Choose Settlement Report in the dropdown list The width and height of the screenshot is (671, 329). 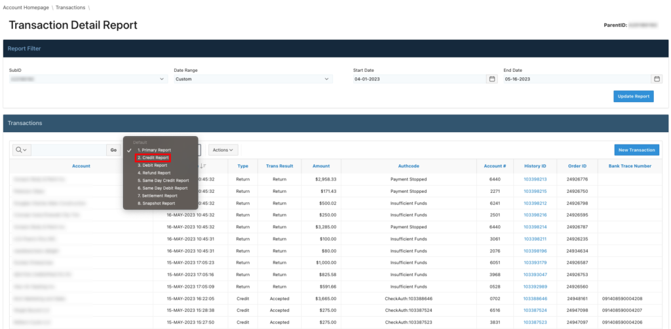[x=157, y=196]
